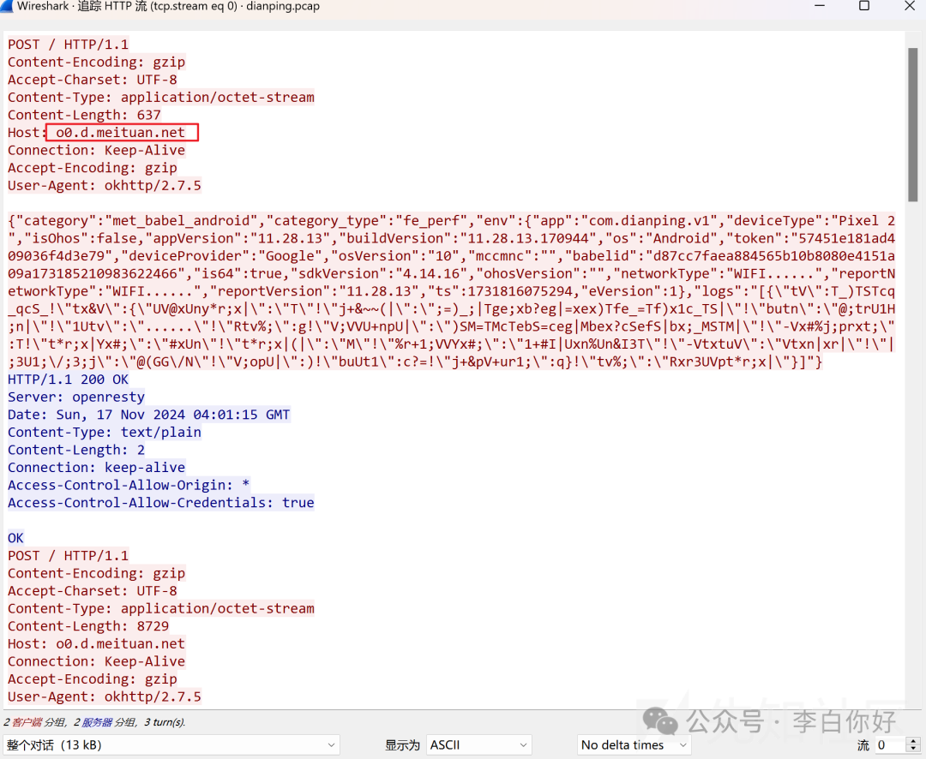
Task: Click first 'User-Agent: okhttp/2.7.5' line
Action: click(104, 185)
